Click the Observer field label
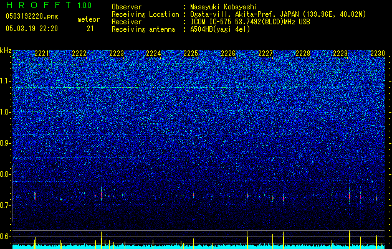This screenshot has width=392, height=249. point(127,7)
